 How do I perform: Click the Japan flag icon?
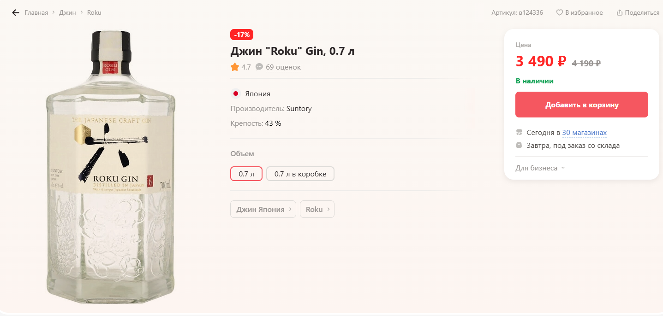coord(236,94)
